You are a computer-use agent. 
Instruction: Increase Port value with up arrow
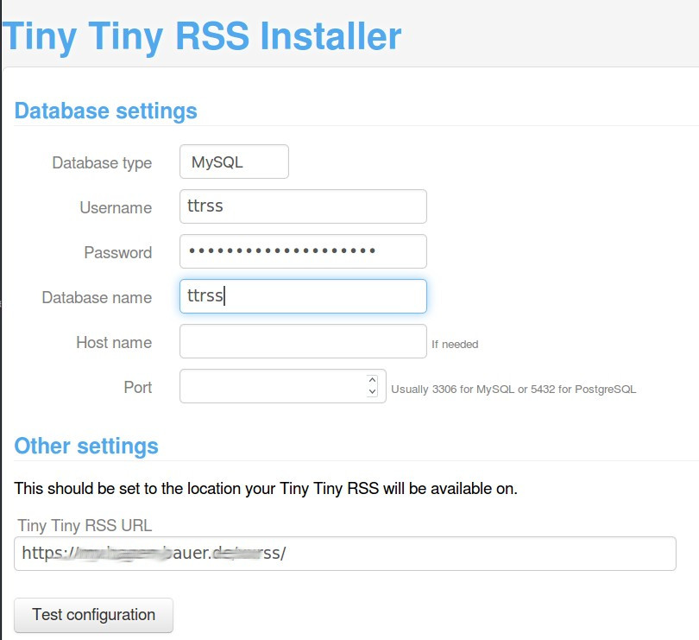tap(372, 380)
